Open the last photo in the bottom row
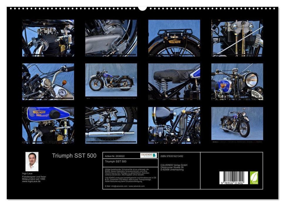The image size is (285, 206). pyautogui.click(x=237, y=124)
